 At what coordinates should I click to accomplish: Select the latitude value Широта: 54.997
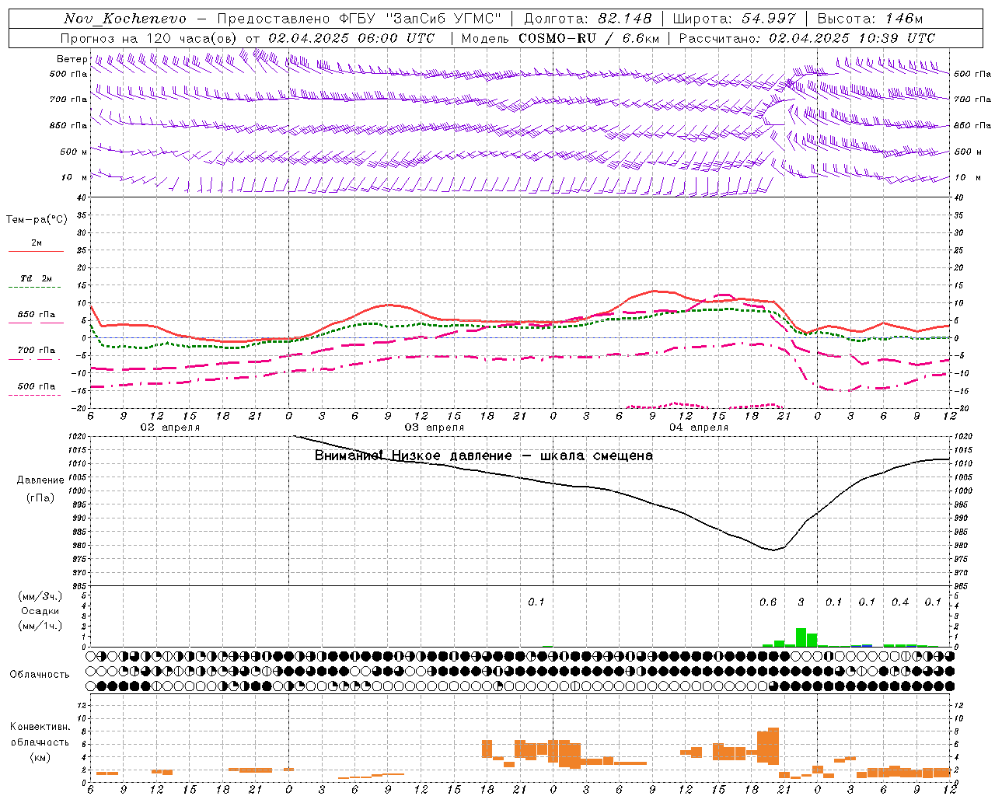(735, 19)
